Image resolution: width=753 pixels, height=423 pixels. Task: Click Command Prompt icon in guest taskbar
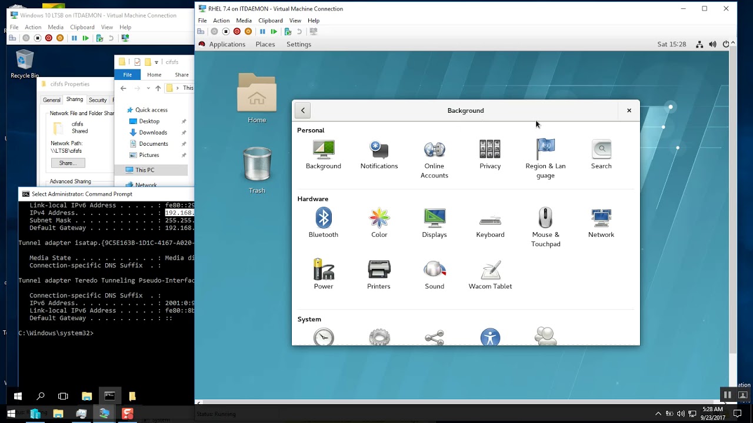pos(109,396)
